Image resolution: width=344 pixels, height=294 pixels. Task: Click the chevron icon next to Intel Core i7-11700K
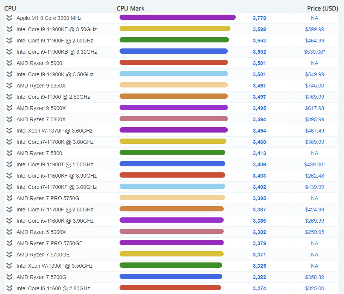click(x=9, y=142)
